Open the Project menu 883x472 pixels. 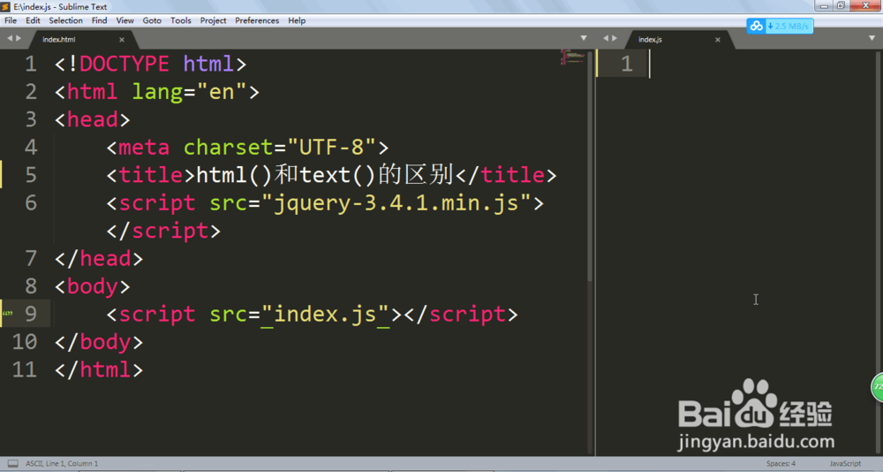tap(213, 20)
